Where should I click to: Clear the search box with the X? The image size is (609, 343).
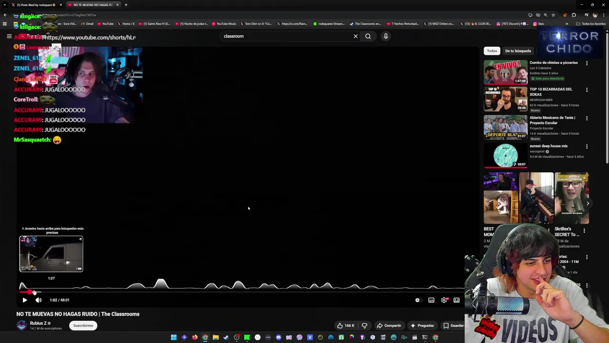coord(355,36)
